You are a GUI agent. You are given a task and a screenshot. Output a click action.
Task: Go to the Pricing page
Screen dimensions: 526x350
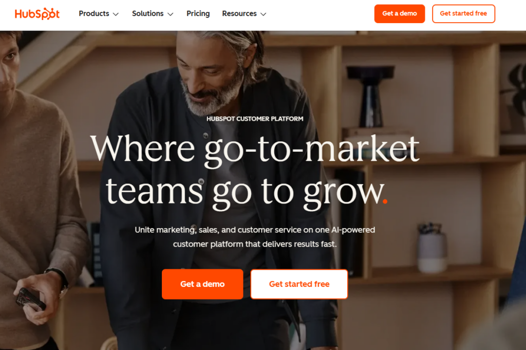pyautogui.click(x=198, y=13)
